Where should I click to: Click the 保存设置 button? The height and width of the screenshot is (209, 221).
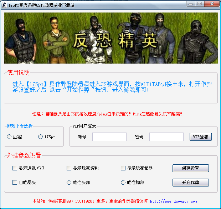click(191, 168)
